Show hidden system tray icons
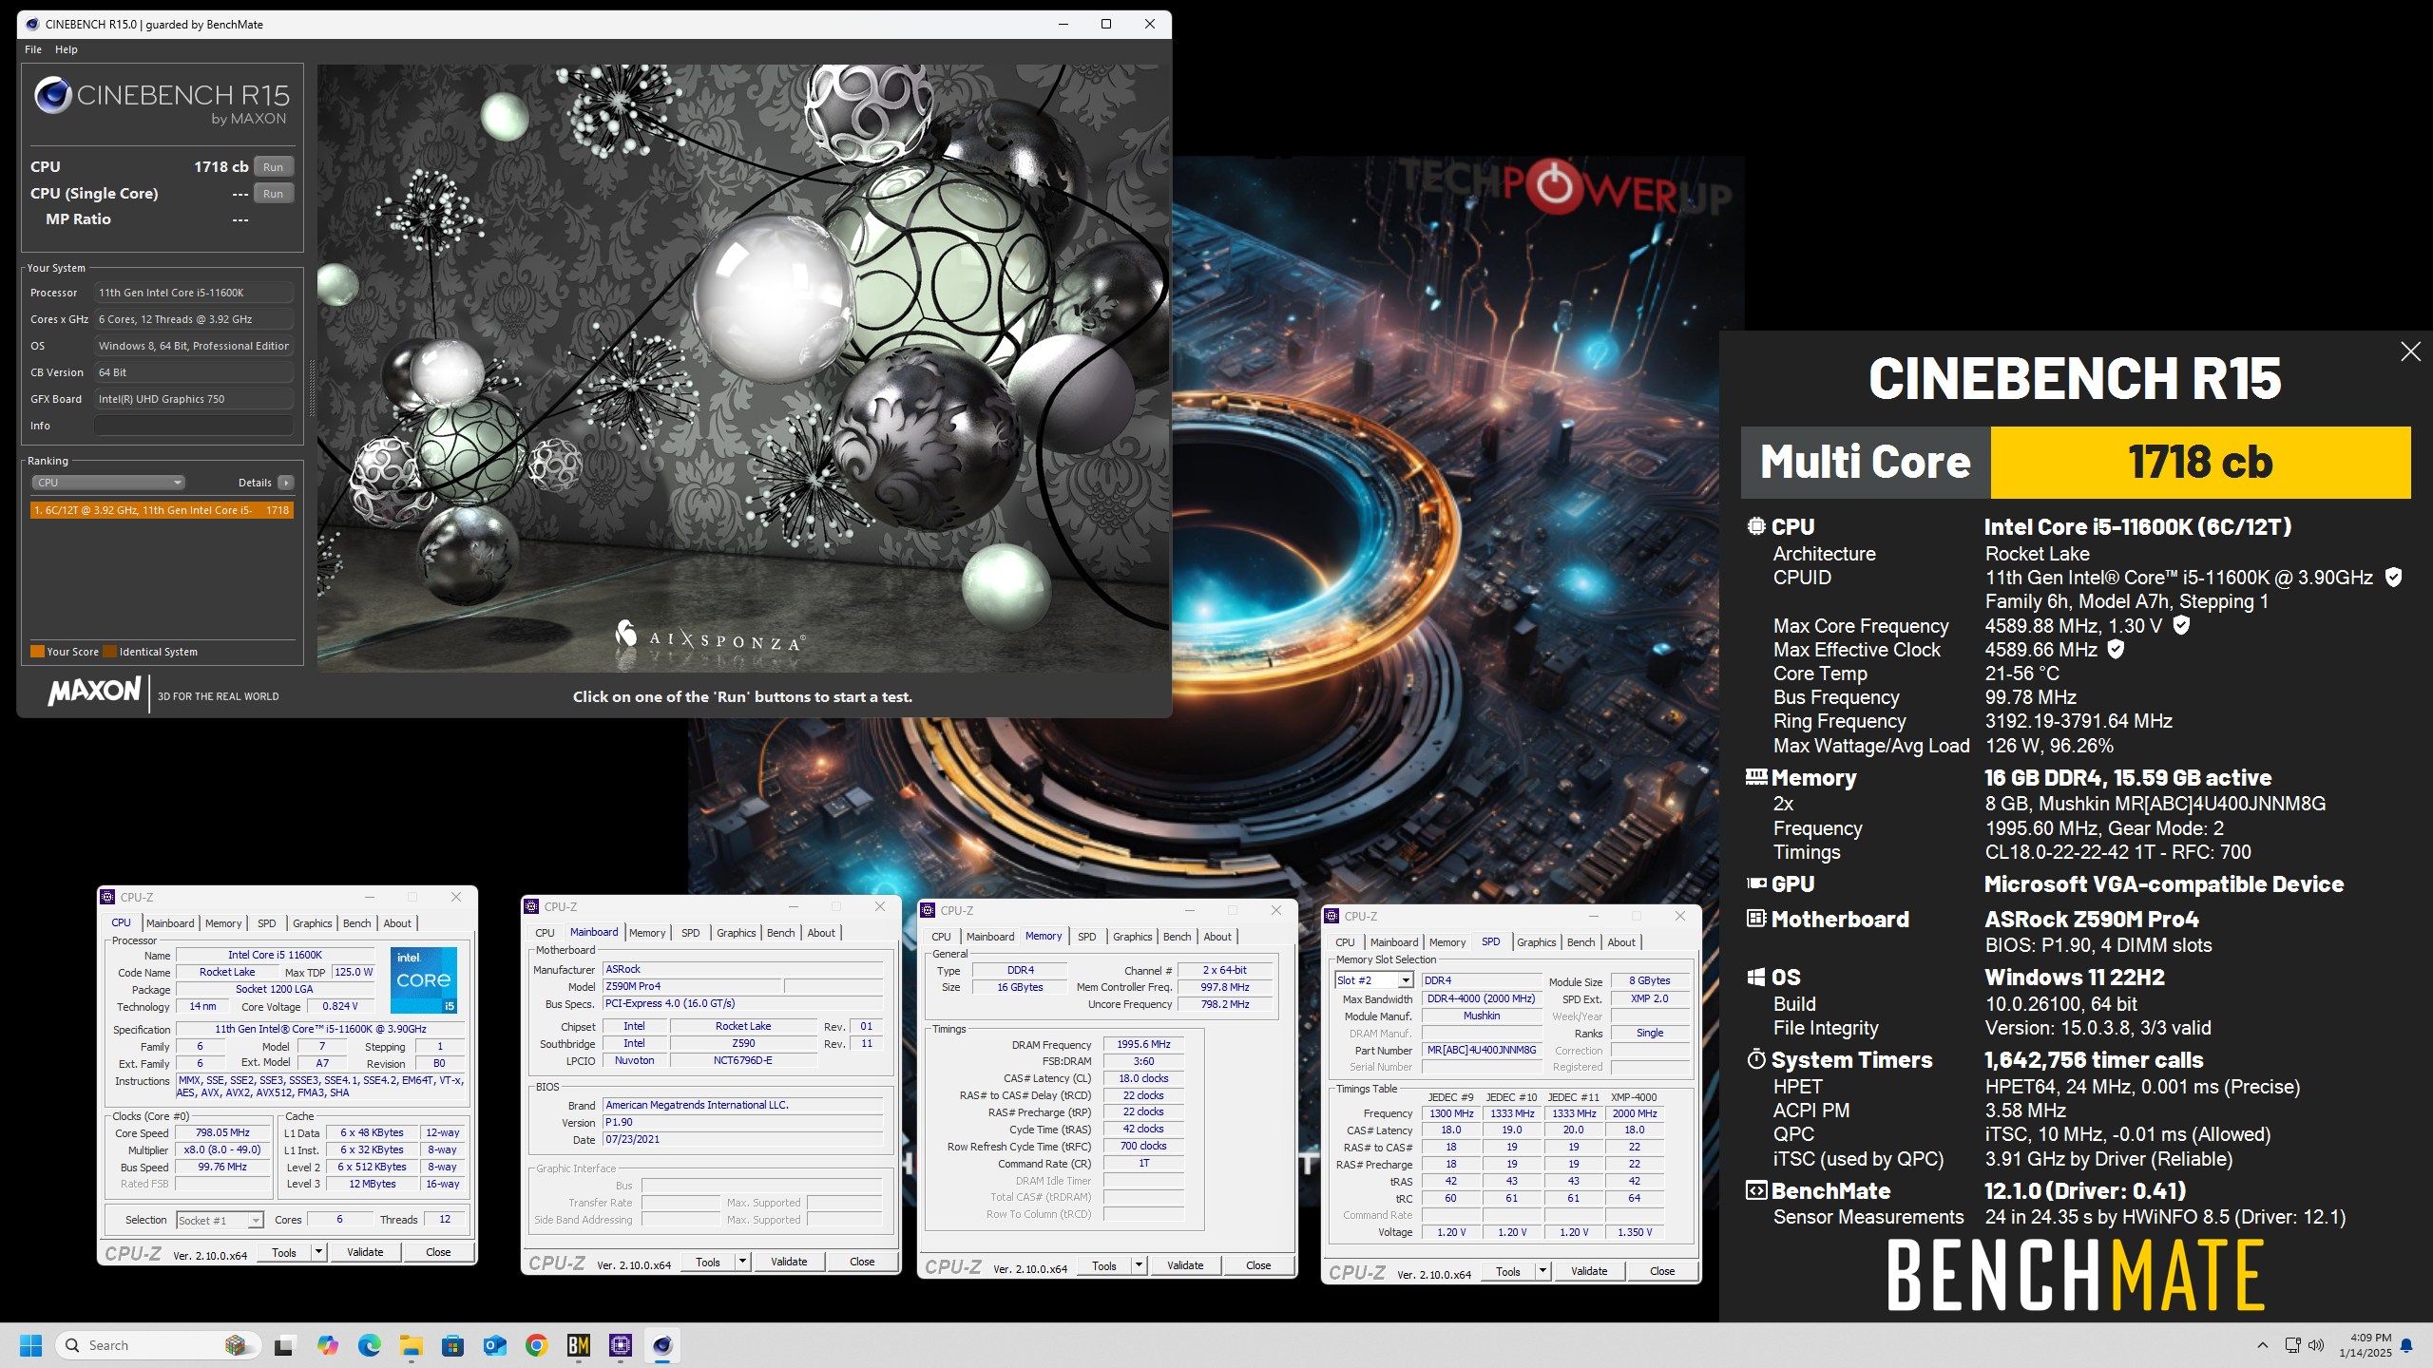The width and height of the screenshot is (2433, 1368). click(2263, 1345)
